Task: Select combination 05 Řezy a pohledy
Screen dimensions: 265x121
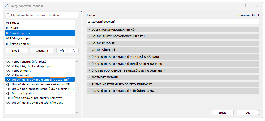Action: [40, 44]
